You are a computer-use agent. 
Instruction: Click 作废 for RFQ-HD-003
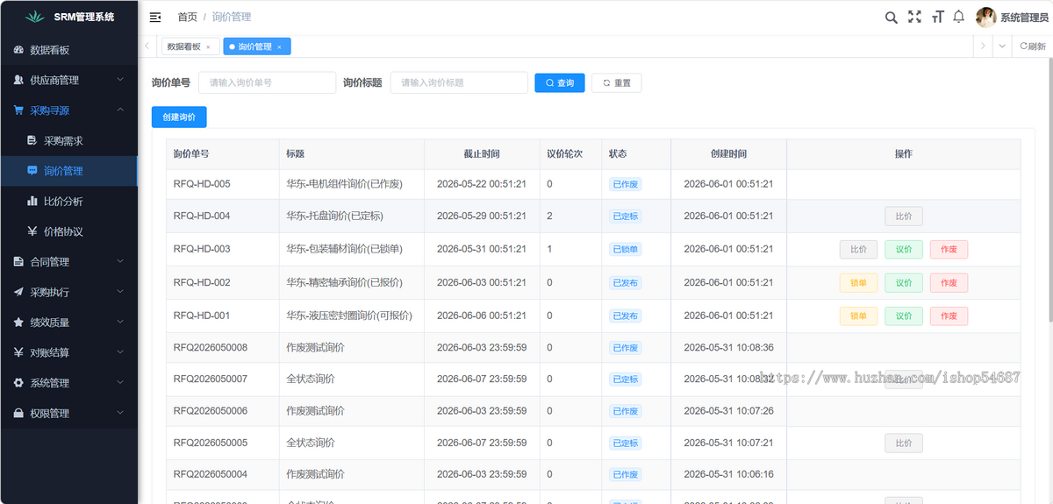[949, 249]
